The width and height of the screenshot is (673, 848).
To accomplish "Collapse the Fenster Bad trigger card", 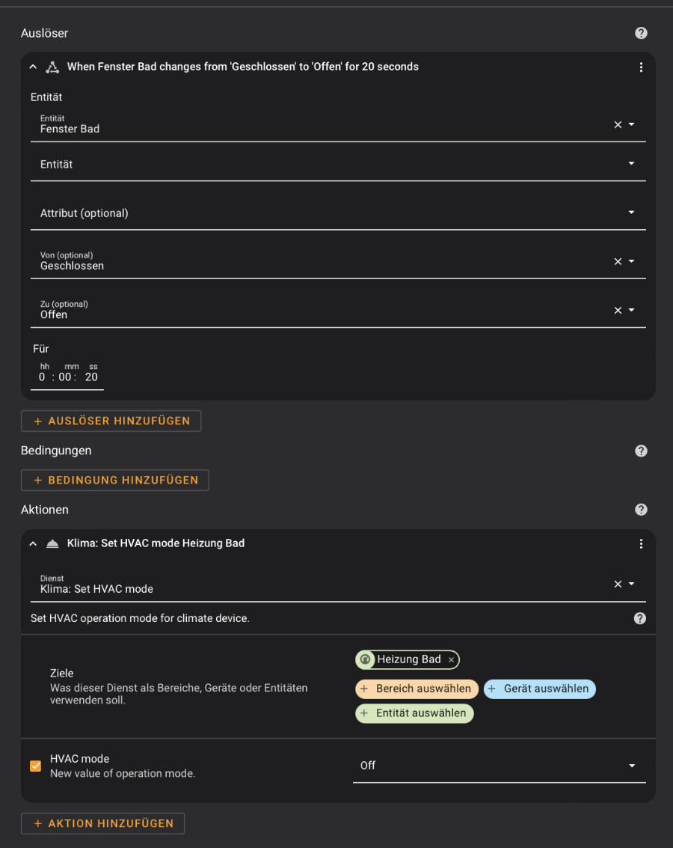I will point(33,67).
